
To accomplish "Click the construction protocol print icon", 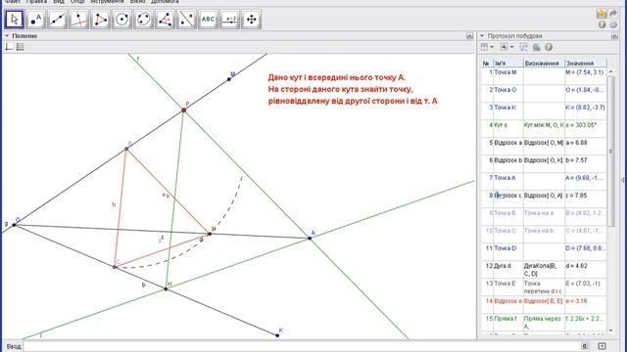I will click(537, 47).
